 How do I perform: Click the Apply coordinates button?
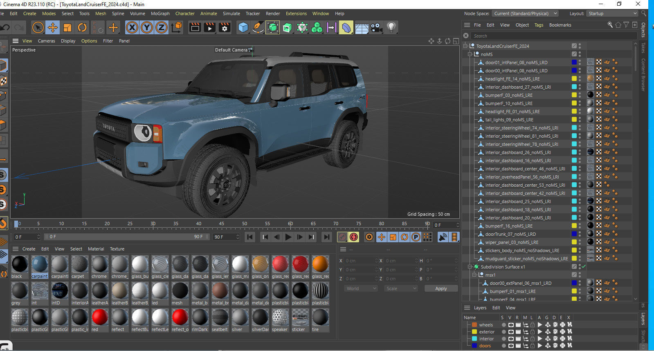click(441, 288)
